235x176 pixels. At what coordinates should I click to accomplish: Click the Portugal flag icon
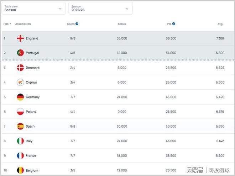pos(20,53)
